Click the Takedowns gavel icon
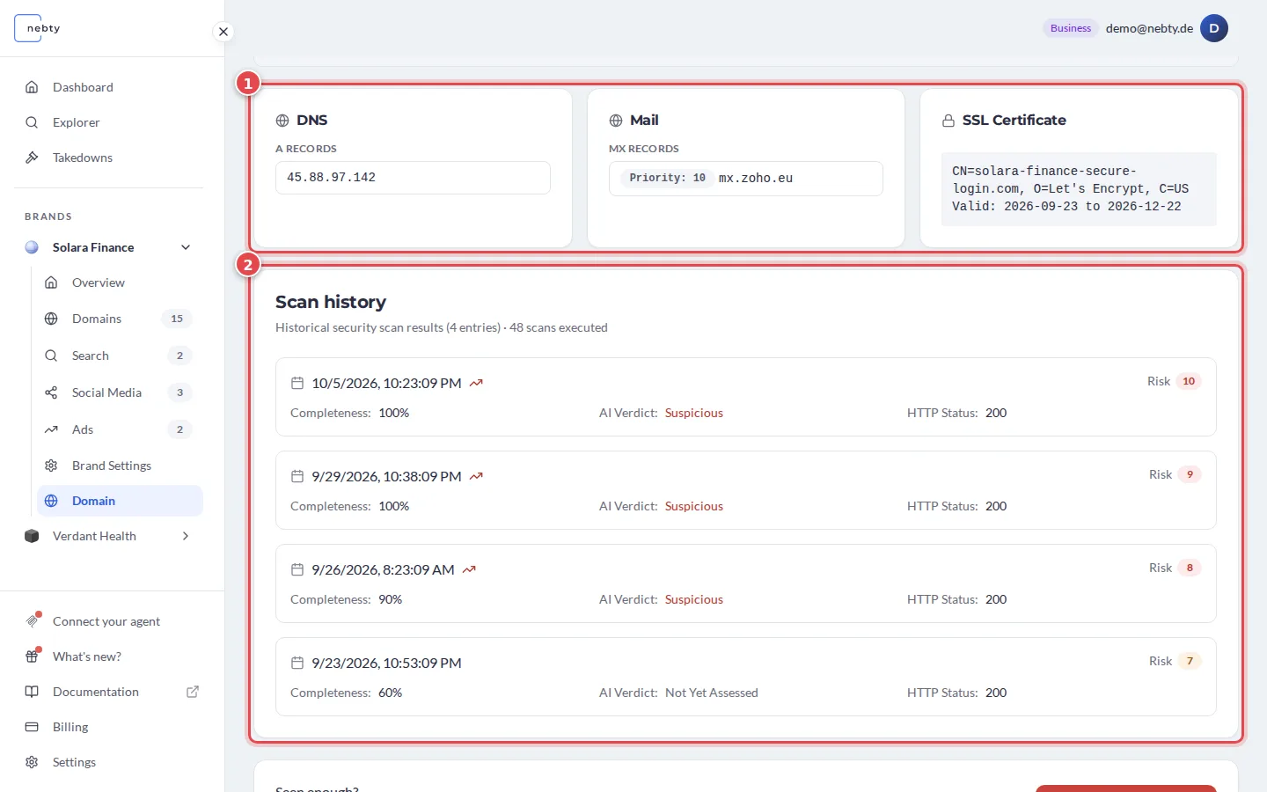 (32, 158)
